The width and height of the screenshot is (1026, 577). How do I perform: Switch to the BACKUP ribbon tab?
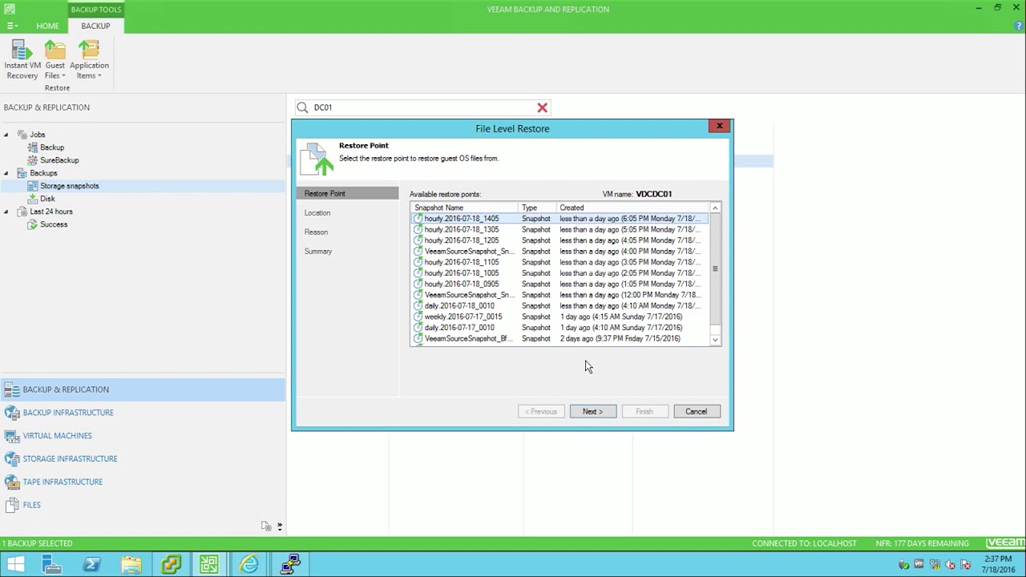95,26
